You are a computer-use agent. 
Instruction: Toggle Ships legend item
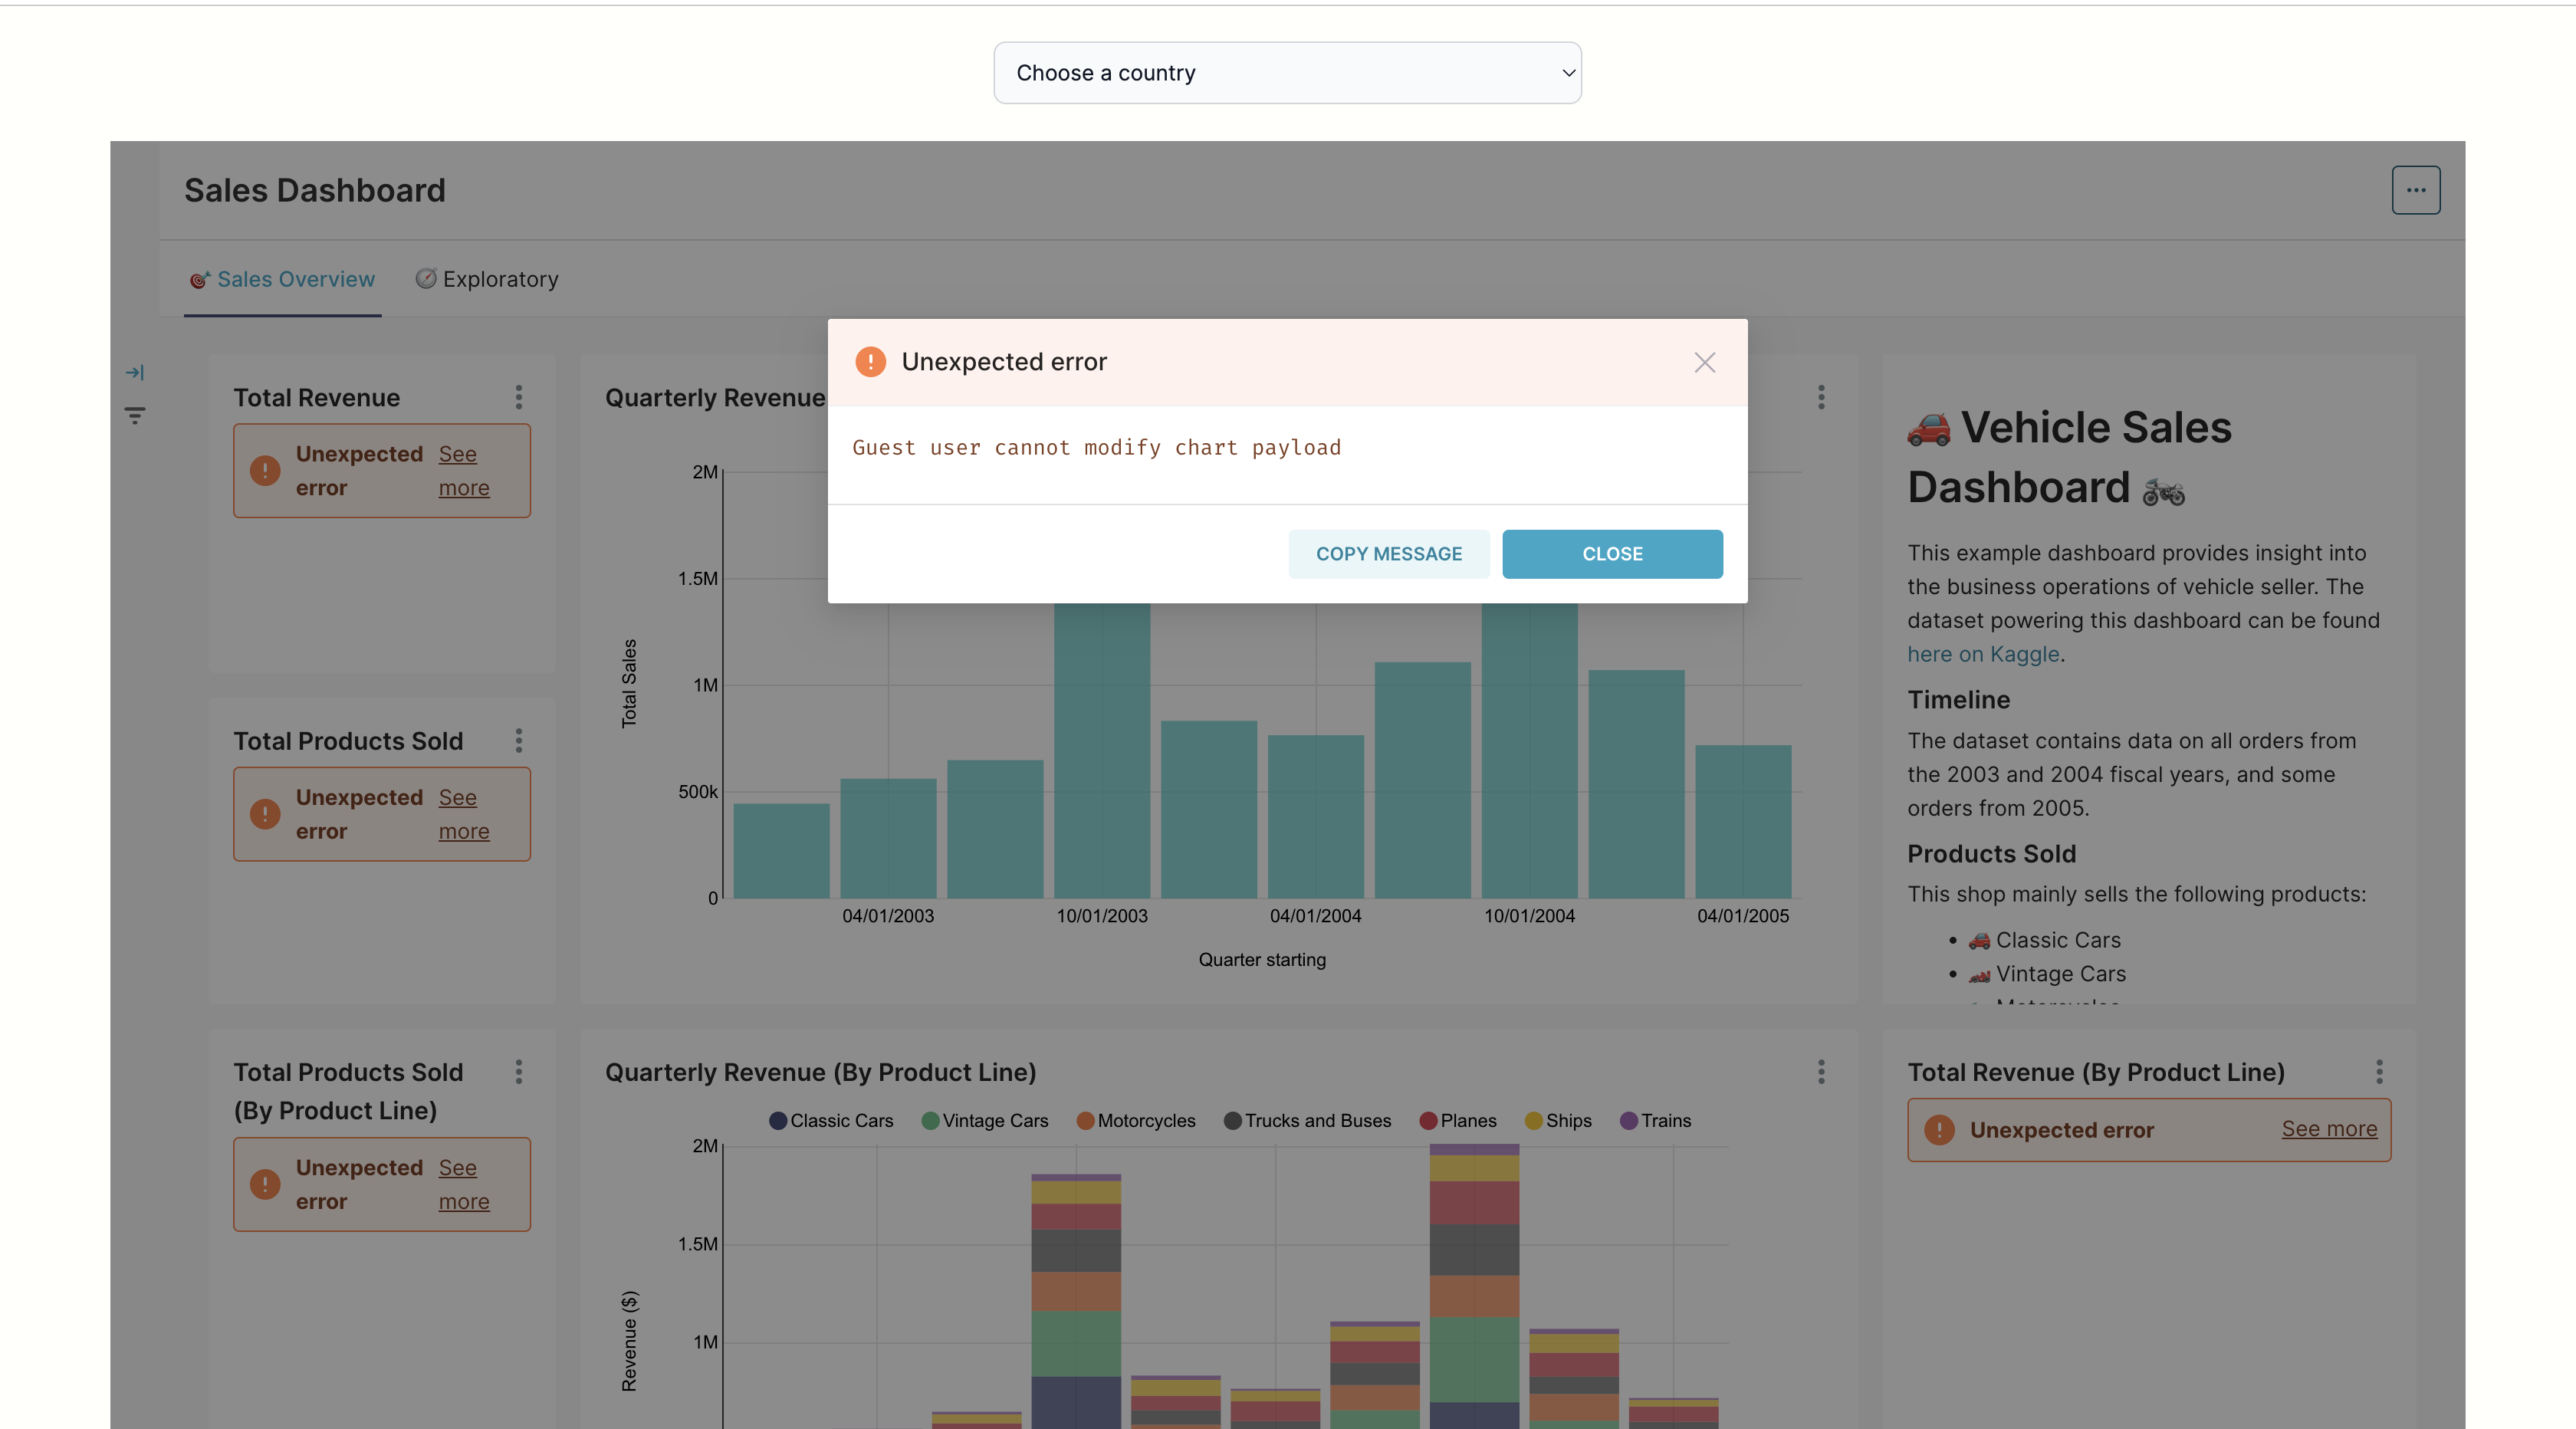click(x=1558, y=1121)
